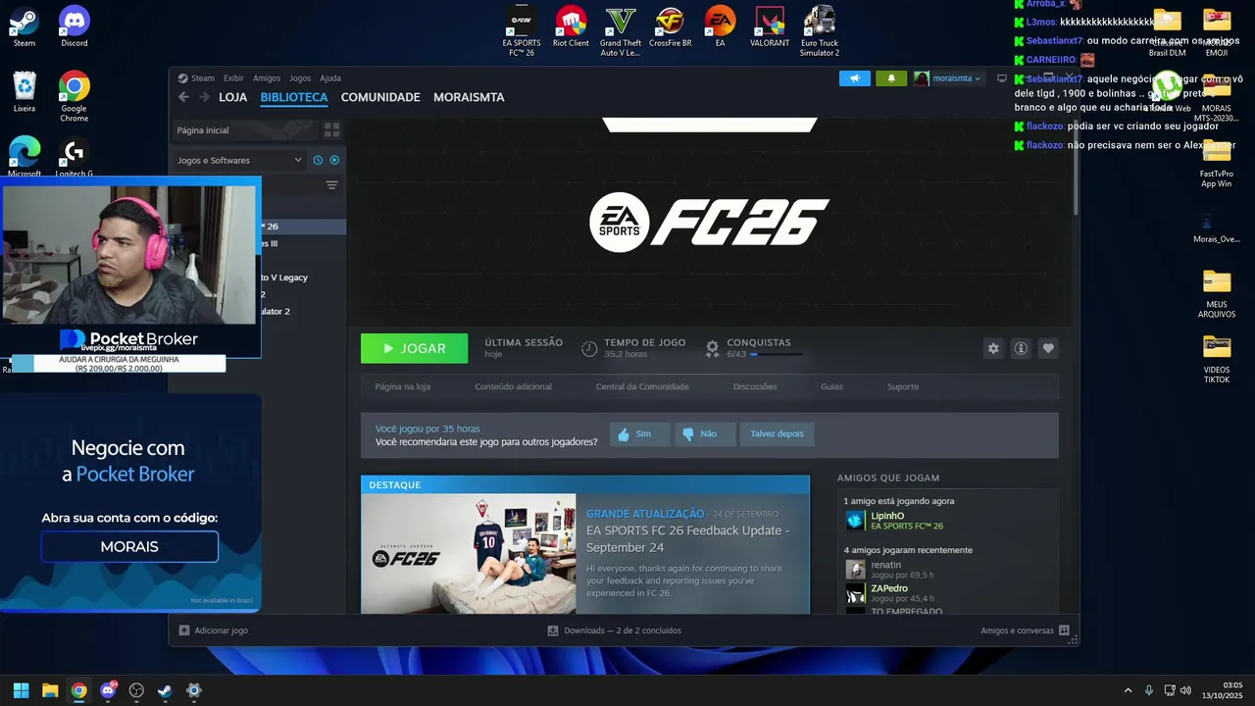Open Riot Client desktop shortcut

pyautogui.click(x=571, y=26)
